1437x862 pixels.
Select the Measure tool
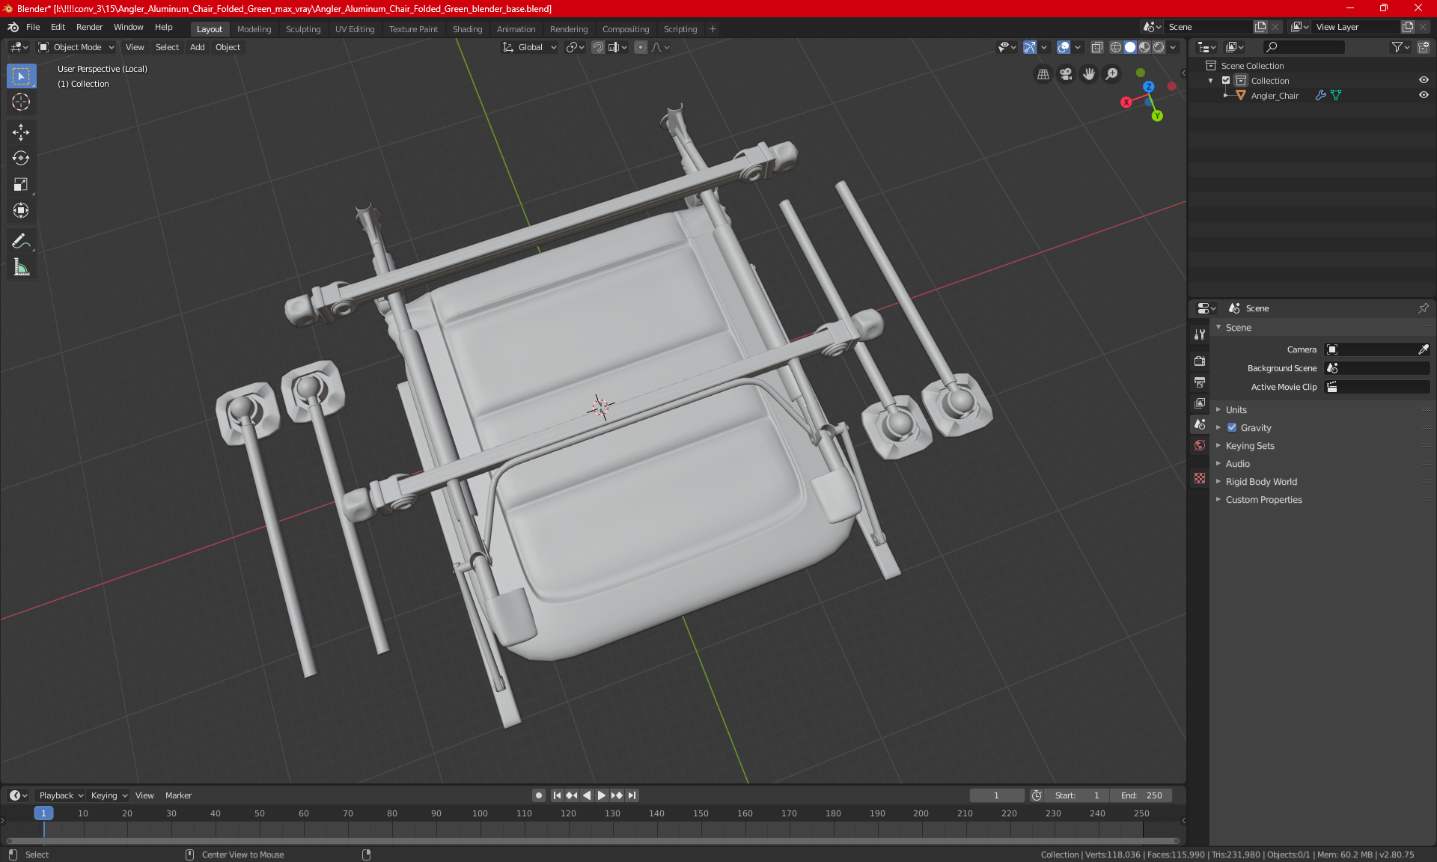pos(21,268)
